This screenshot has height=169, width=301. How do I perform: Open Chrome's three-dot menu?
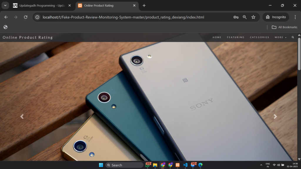295,17
